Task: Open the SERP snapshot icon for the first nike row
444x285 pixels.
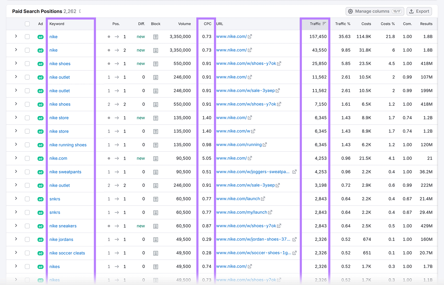Action: click(x=156, y=36)
